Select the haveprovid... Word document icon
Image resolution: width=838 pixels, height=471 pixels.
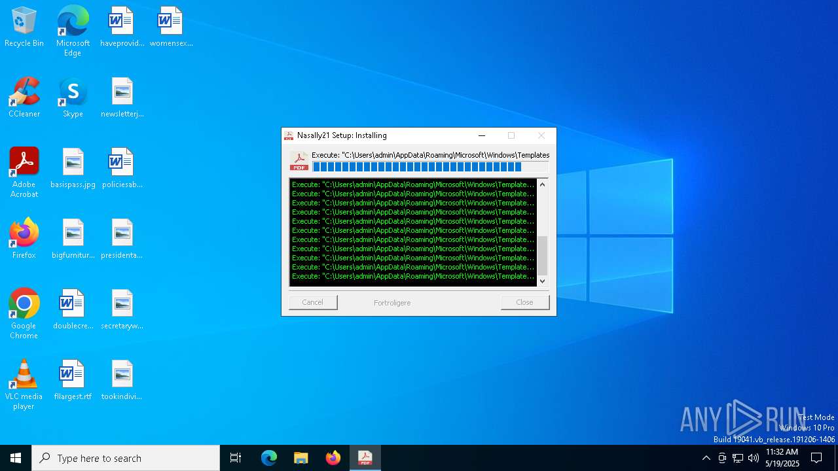(122, 27)
